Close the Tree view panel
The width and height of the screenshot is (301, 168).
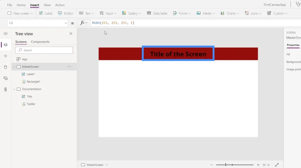(x=71, y=34)
